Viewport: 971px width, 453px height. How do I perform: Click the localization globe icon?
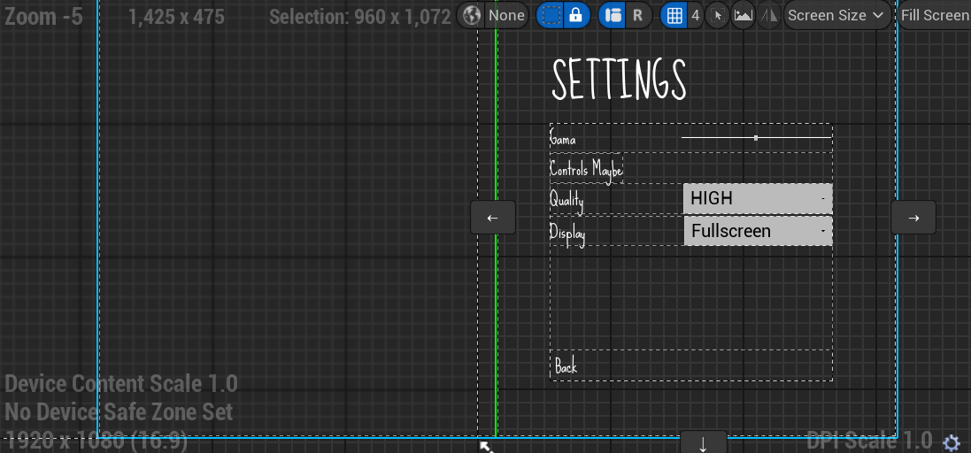tap(472, 15)
